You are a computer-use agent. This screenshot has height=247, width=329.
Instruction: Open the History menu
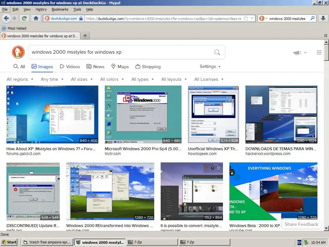[41, 9]
